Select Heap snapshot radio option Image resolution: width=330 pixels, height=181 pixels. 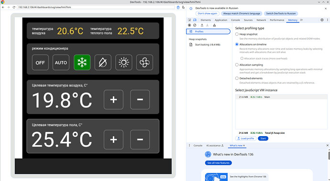point(237,34)
